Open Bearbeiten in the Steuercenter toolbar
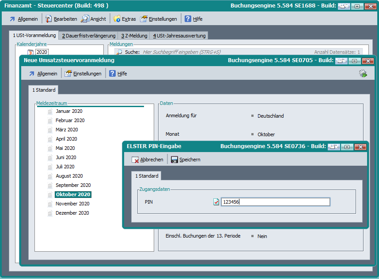Viewport: 379px width, 279px height. (61, 19)
